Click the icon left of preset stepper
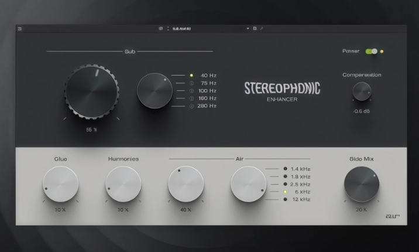 click(161, 29)
